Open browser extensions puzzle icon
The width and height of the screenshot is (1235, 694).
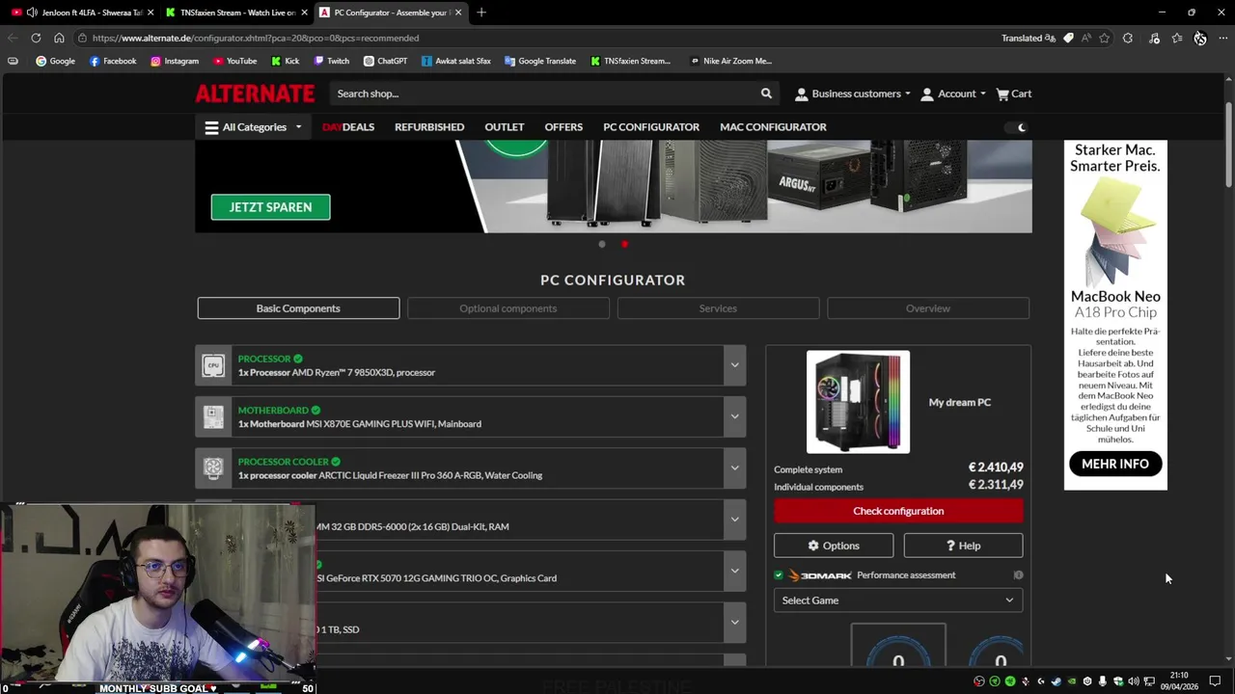[1128, 38]
